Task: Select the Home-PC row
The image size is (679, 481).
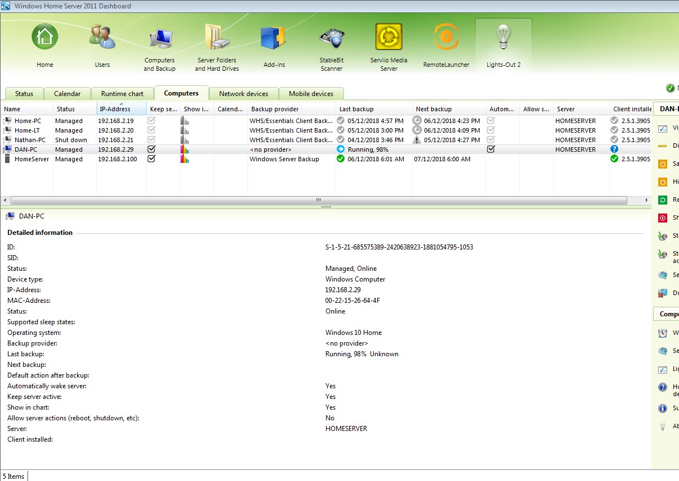Action: (326, 121)
